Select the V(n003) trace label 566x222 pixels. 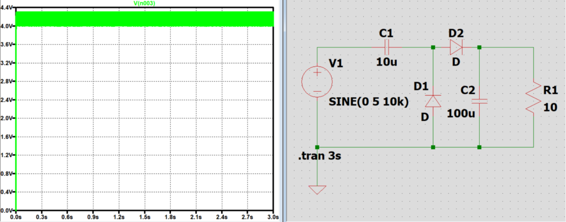coord(144,3)
